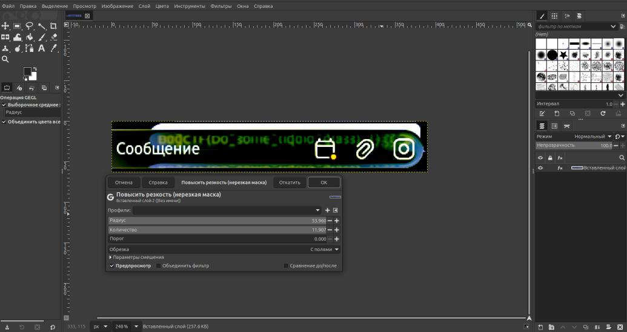Image resolution: width=627 pixels, height=332 pixels.
Task: Select the Rectangle Select tool
Action: click(17, 26)
